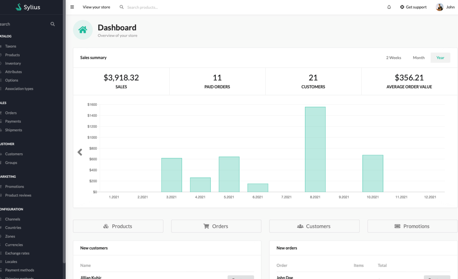This screenshot has width=458, height=279.
Task: Open Product reviews in the sidebar
Action: [x=18, y=195]
